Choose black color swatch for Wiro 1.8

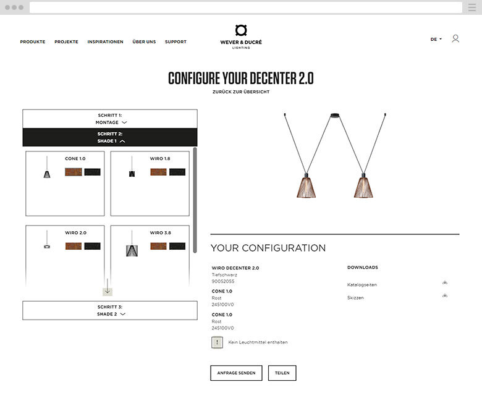(177, 172)
